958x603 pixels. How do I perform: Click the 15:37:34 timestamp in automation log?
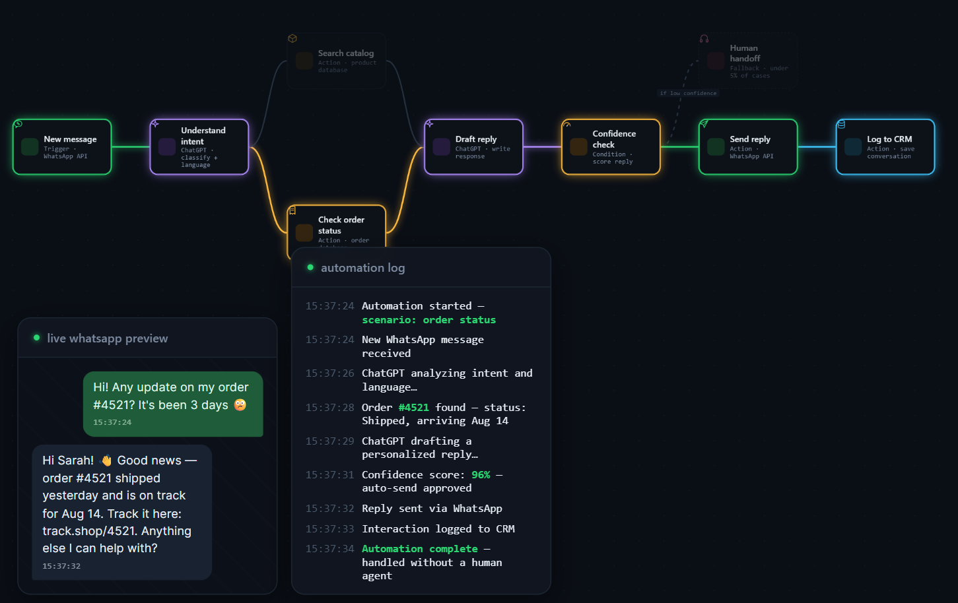coord(329,549)
